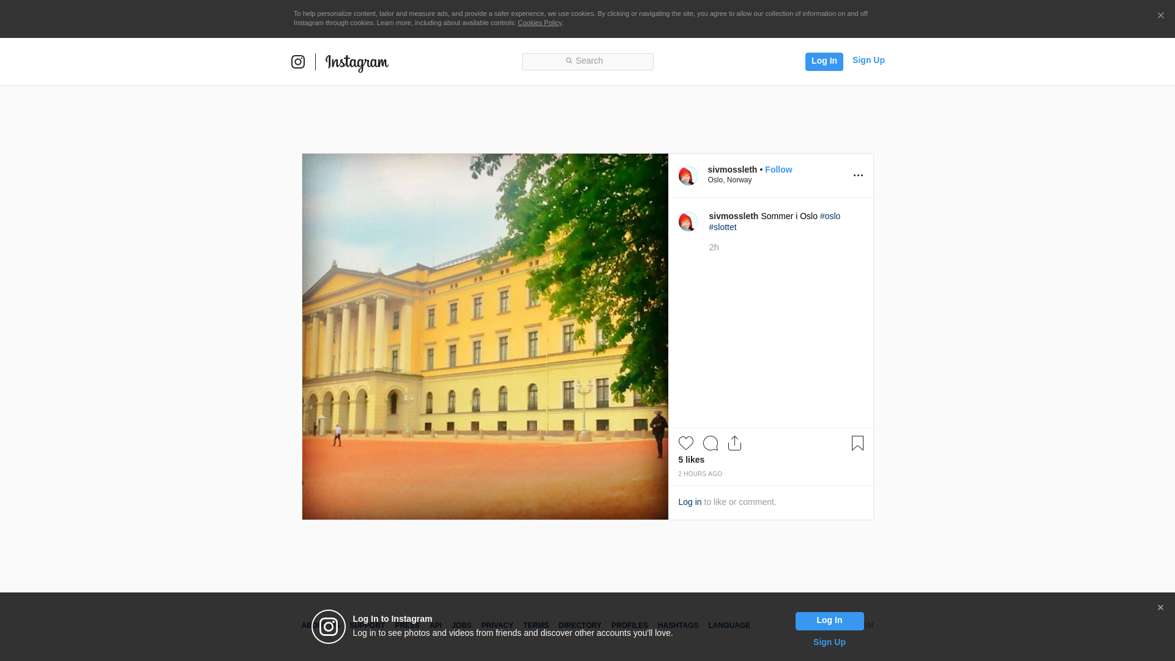Click the header Sign Up link

(868, 60)
